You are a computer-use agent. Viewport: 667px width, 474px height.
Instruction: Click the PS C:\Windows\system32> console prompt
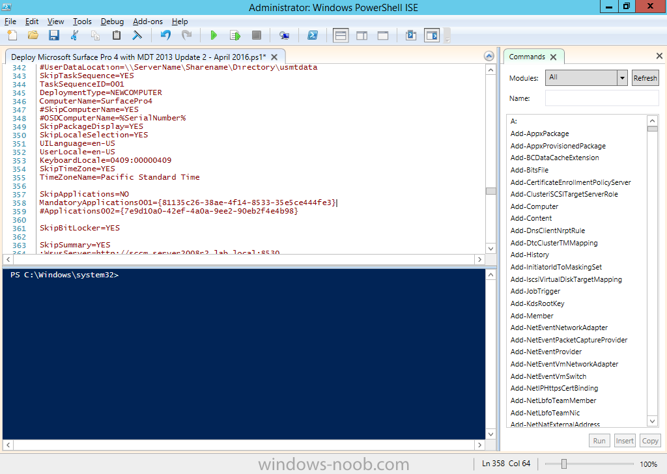coord(64,275)
